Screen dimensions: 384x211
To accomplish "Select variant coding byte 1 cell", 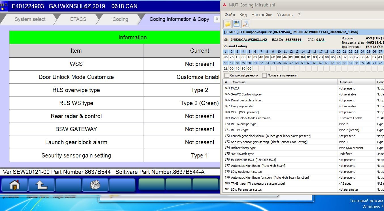I will pos(226,57).
